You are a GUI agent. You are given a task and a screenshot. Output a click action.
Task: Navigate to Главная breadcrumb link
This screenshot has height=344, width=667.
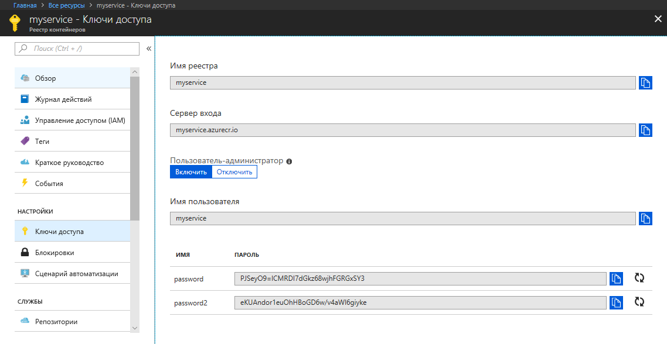25,5
